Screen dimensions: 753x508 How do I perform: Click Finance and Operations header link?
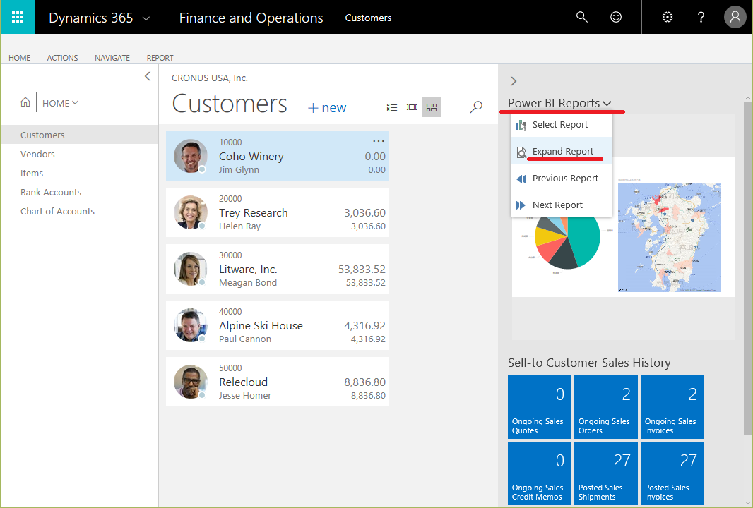251,18
